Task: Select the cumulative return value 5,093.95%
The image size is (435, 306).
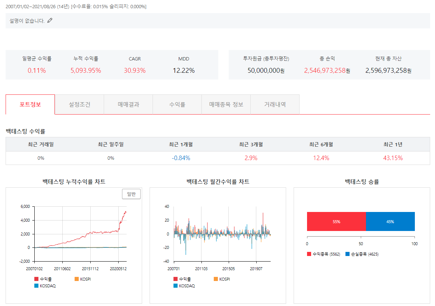Action: click(86, 71)
